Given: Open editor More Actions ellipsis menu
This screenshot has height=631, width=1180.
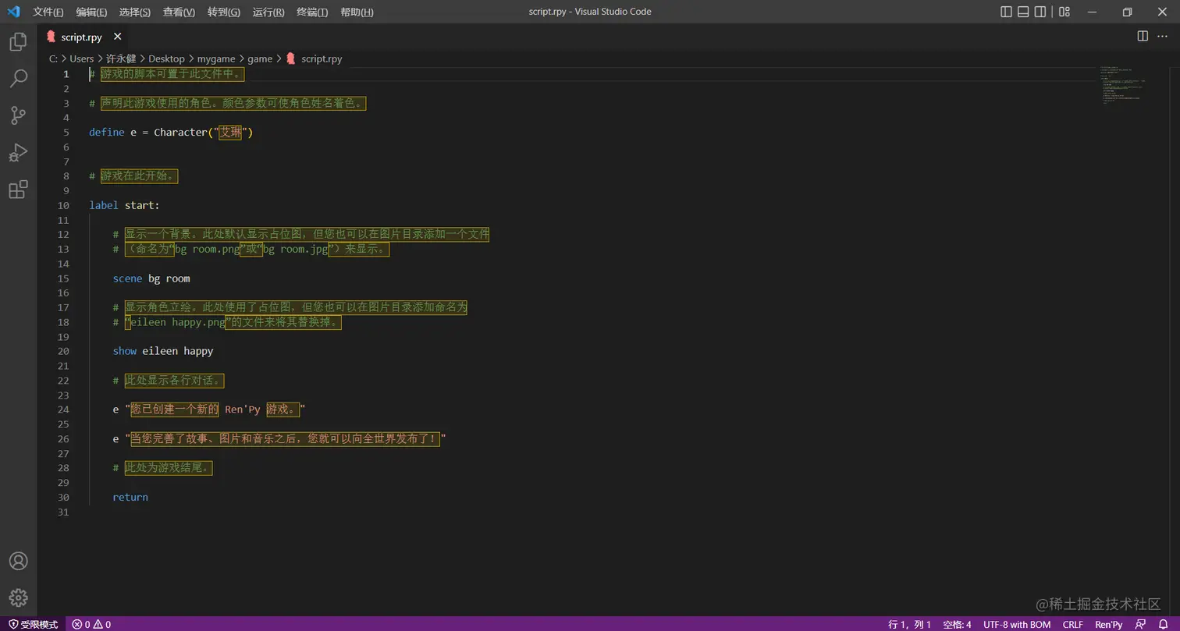Looking at the screenshot, I should point(1162,36).
